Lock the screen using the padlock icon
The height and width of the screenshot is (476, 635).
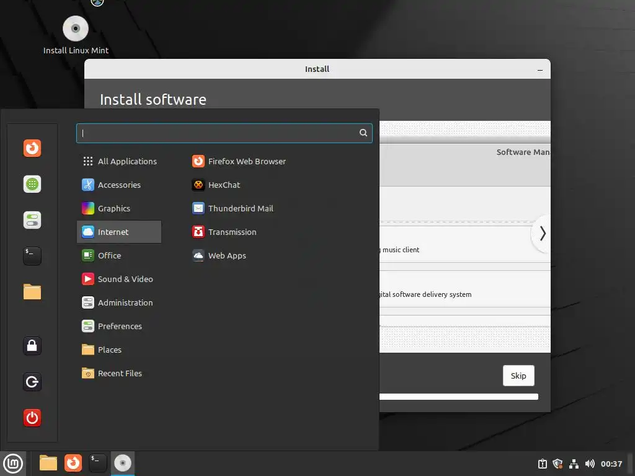tap(32, 346)
